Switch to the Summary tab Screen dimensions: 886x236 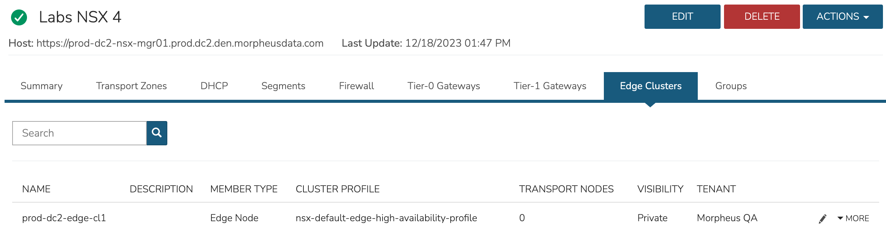pos(41,86)
